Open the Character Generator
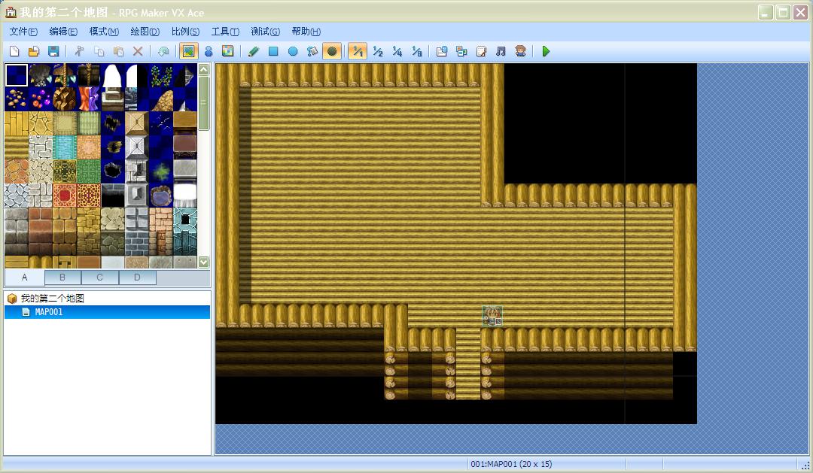The height and width of the screenshot is (473, 813). click(x=521, y=51)
